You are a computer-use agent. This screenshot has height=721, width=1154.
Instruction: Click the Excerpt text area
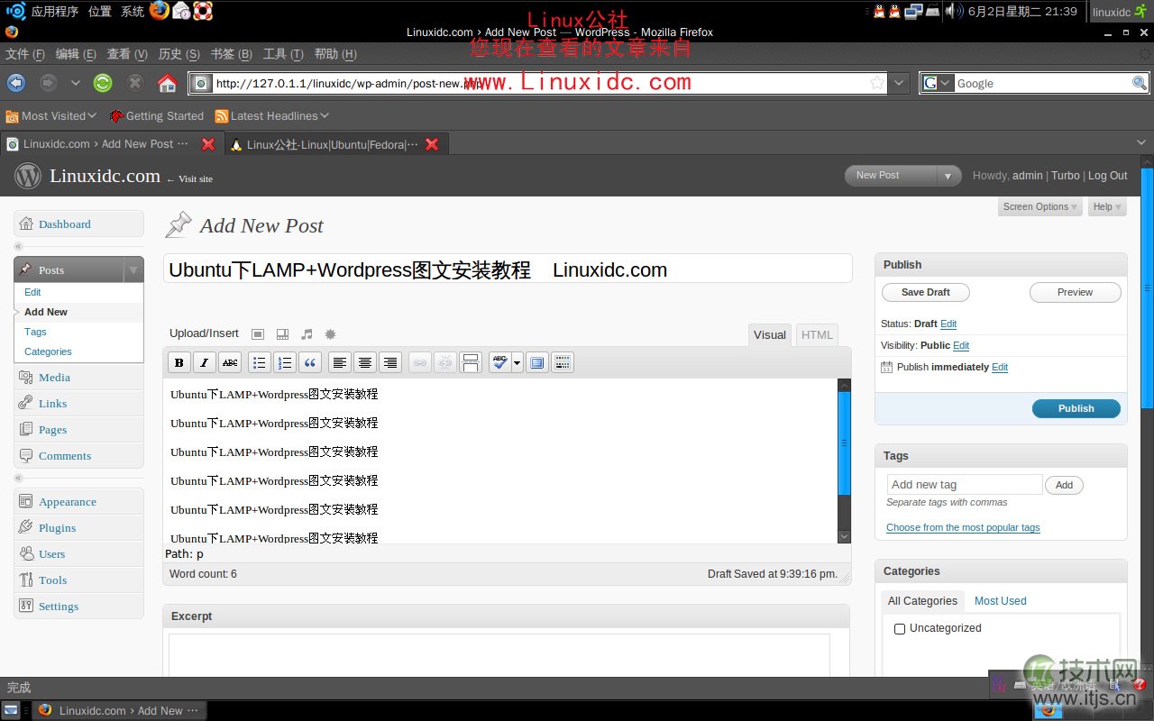click(x=499, y=655)
